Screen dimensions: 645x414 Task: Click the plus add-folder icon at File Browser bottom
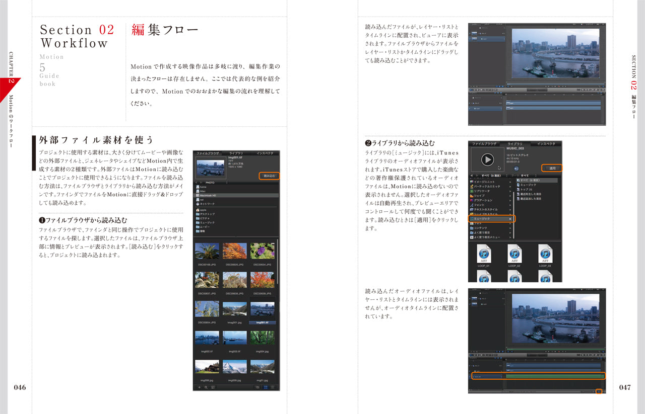(200, 387)
